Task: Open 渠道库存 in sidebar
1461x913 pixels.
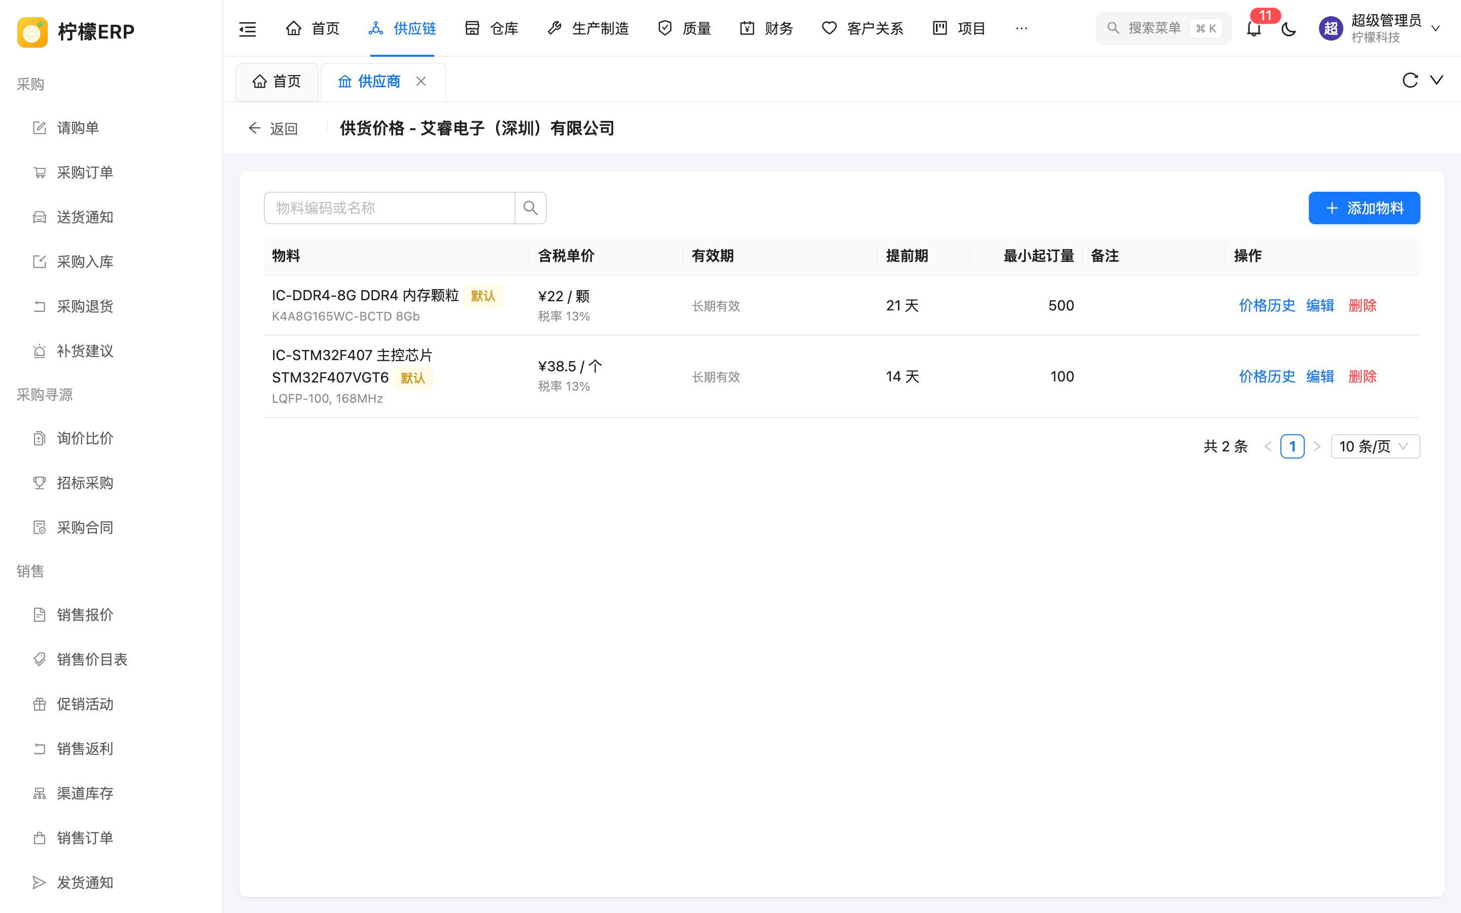Action: 111,793
